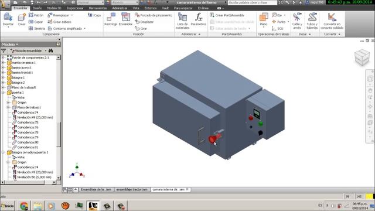Viewport: 375px width, 211px height.
Task: Expand the lamina acero:1 node
Action: (x=3, y=68)
